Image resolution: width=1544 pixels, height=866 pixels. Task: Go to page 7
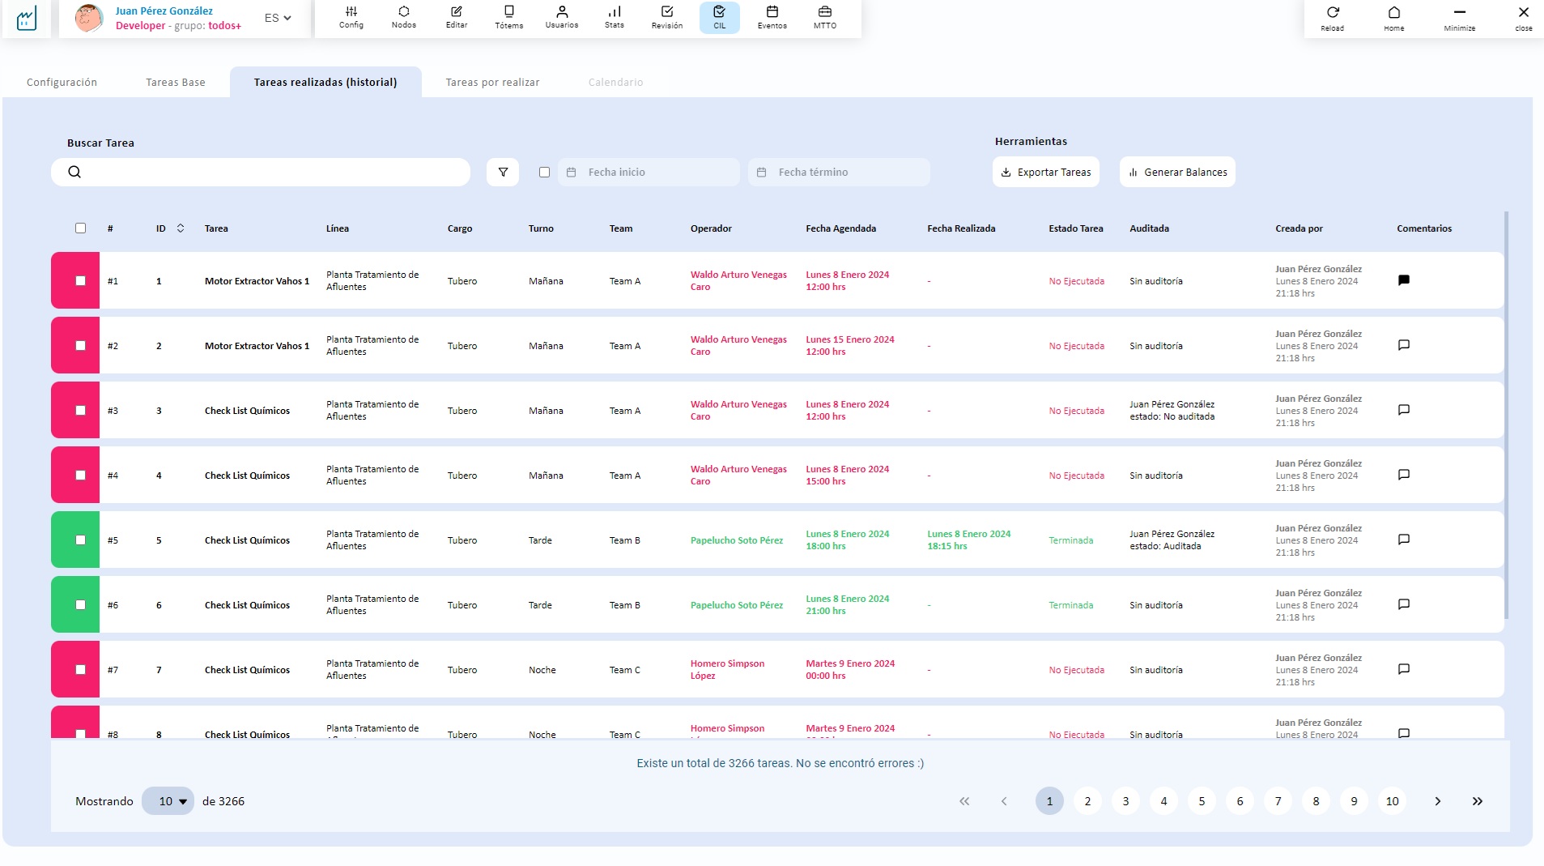1278,801
